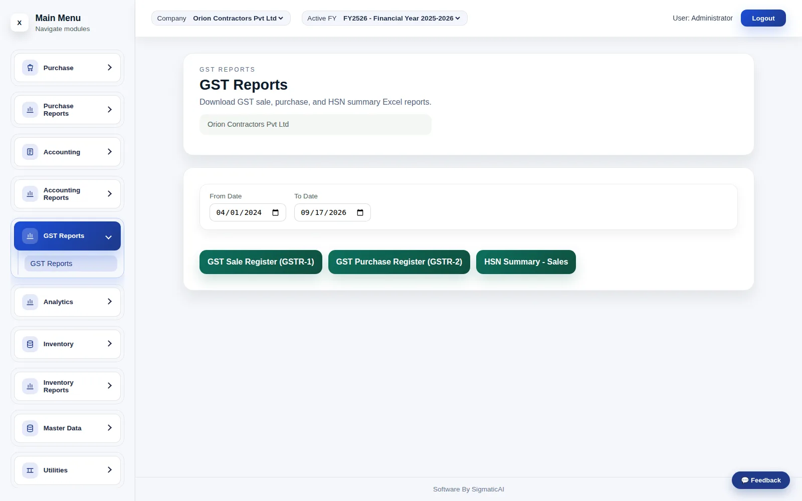The width and height of the screenshot is (802, 501).
Task: Expand the Inventory Reports chevron
Action: [x=109, y=386]
